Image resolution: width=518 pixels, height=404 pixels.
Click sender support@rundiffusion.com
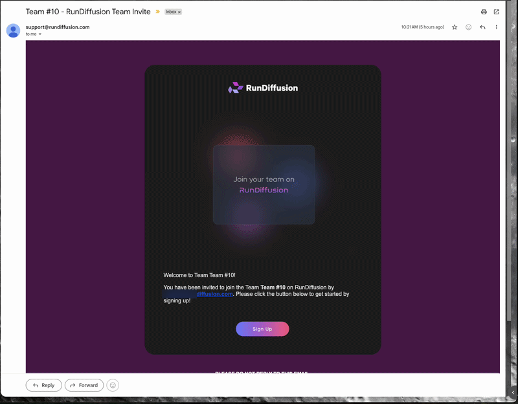click(58, 27)
